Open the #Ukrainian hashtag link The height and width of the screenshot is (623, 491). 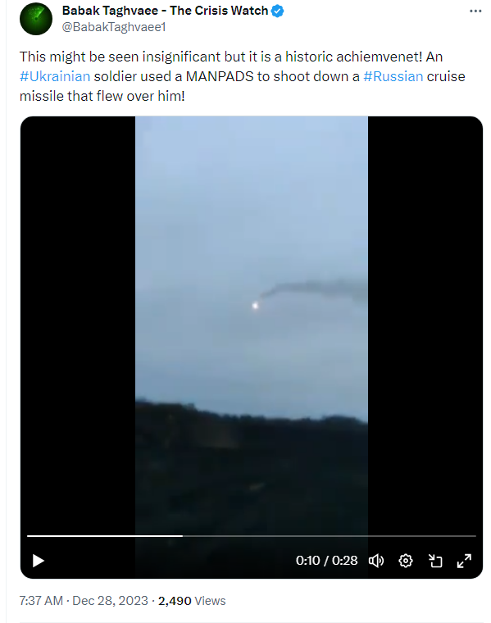(55, 76)
